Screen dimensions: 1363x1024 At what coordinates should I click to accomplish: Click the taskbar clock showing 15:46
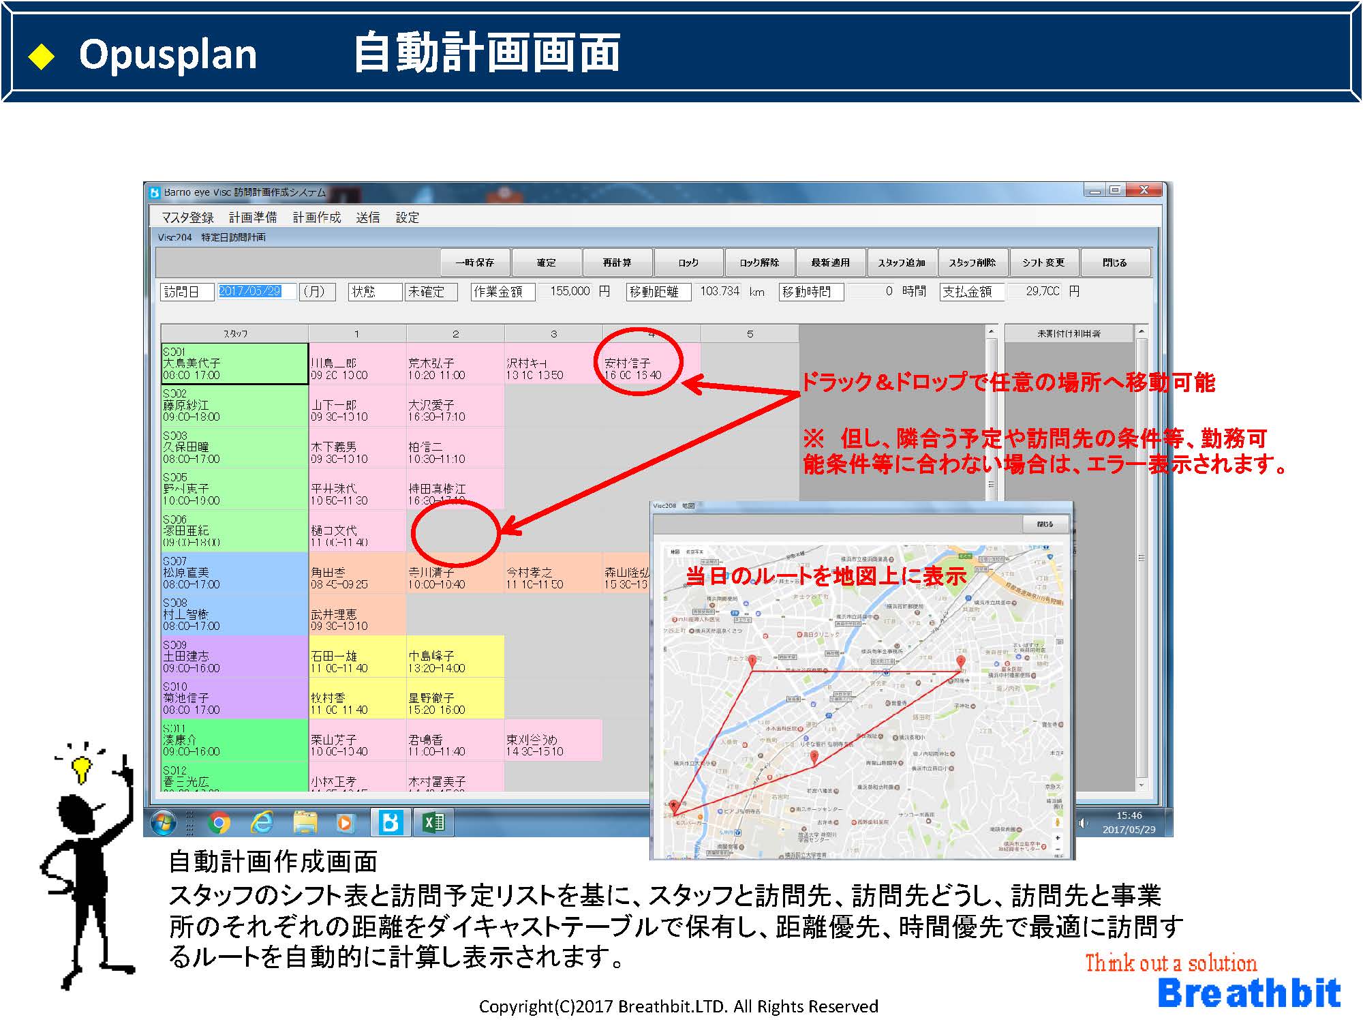tap(1129, 822)
